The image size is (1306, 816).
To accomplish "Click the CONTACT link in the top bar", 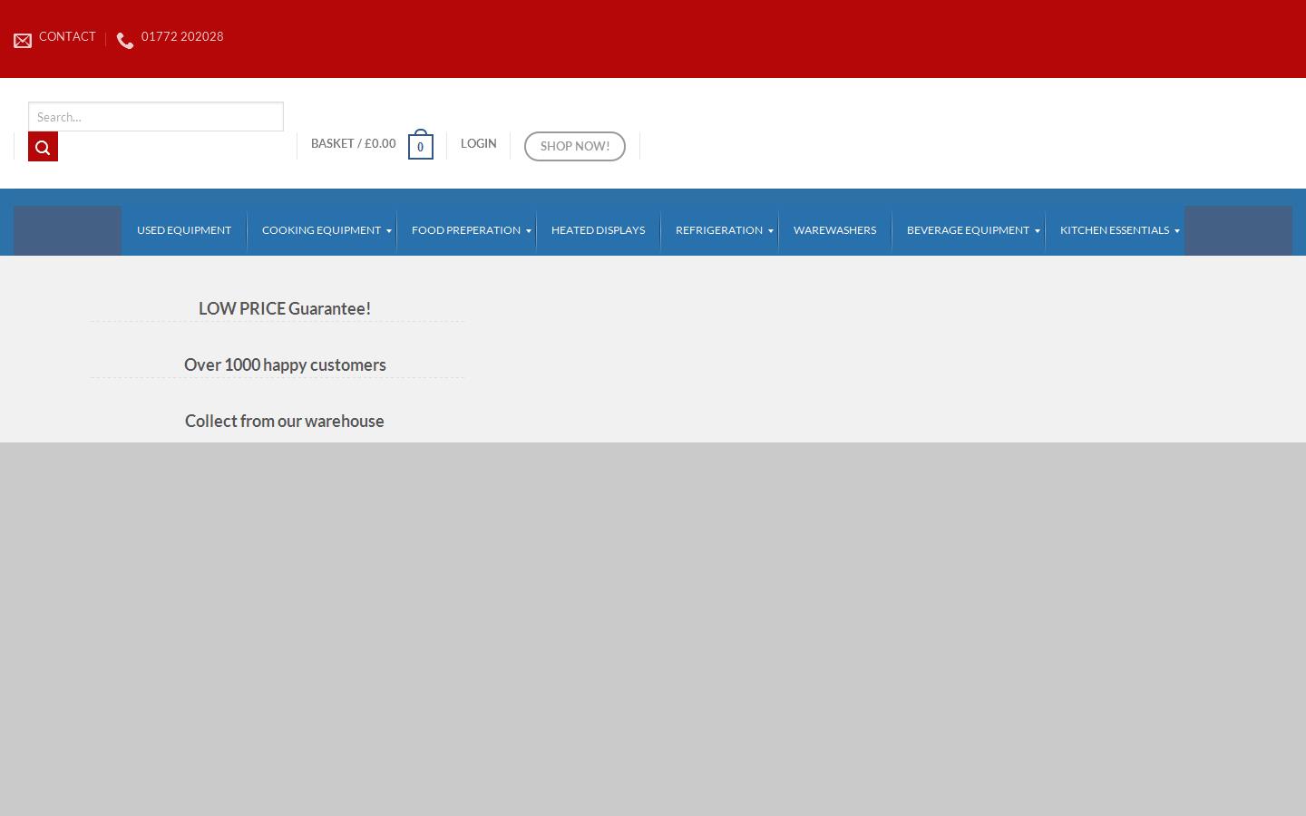I will pyautogui.click(x=67, y=36).
